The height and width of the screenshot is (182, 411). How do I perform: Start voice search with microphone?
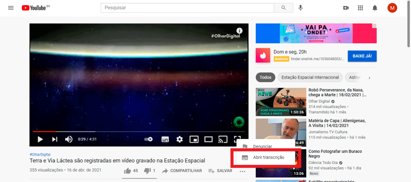point(301,8)
